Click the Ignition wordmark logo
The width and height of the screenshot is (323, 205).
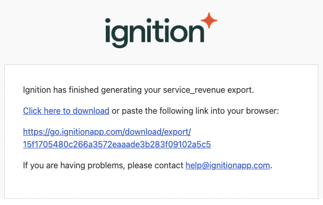[161, 30]
